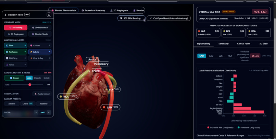Open the Procedural Anatomy tab

93,10
